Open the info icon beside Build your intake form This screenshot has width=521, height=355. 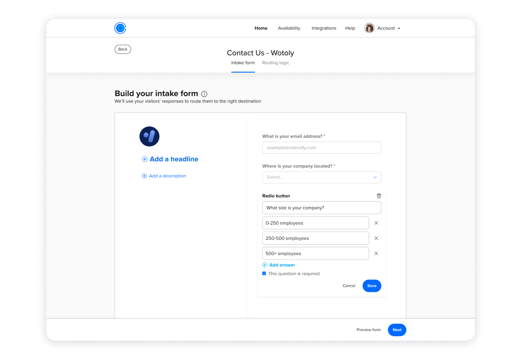point(204,94)
